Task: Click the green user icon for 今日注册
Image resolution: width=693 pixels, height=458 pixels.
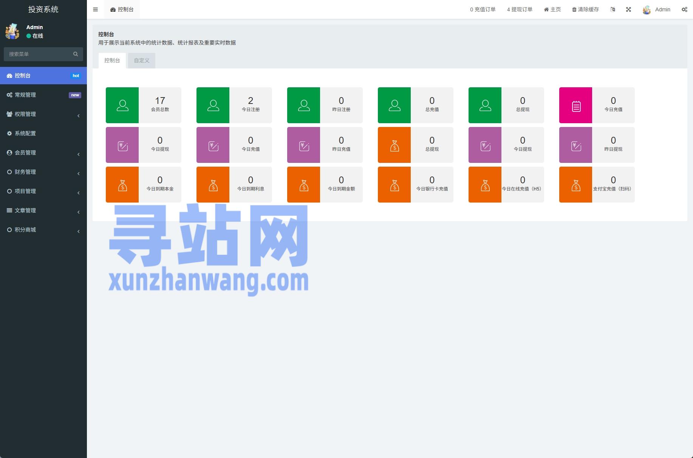Action: tap(213, 105)
